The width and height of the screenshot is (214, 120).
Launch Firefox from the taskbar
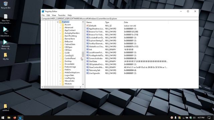(15, 118)
